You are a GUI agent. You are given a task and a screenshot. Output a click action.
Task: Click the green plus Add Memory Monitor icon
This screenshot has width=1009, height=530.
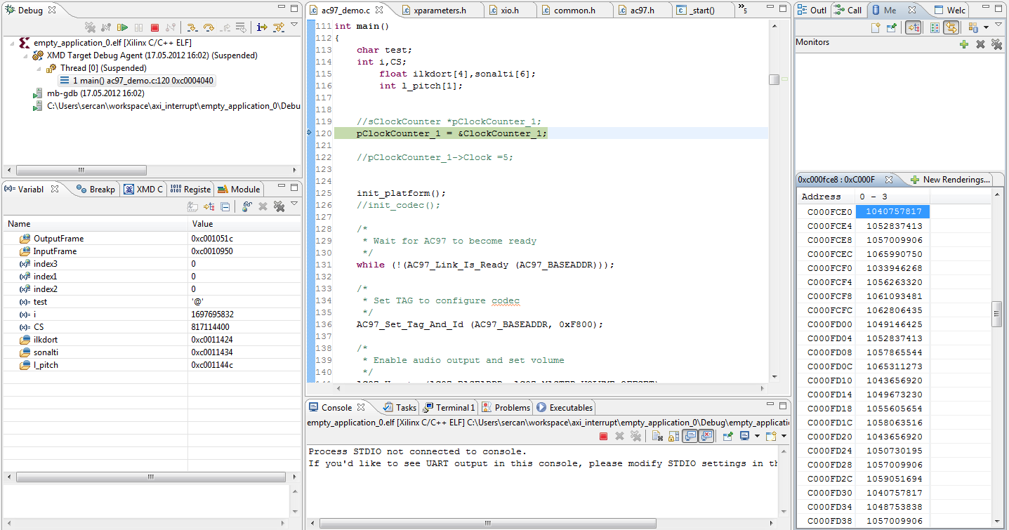pos(964,44)
